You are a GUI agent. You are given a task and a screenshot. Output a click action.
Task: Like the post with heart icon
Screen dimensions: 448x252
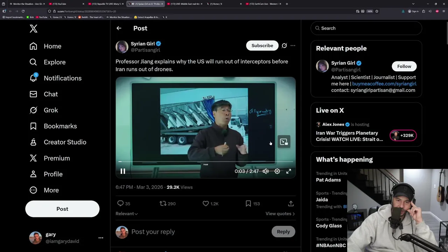click(x=206, y=203)
